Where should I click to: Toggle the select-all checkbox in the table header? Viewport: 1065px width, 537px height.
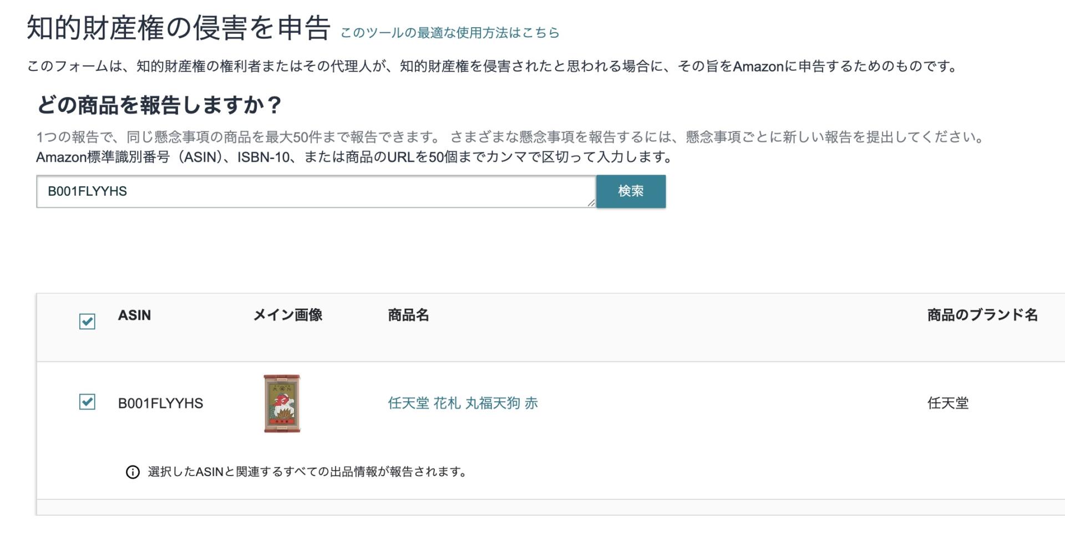87,321
